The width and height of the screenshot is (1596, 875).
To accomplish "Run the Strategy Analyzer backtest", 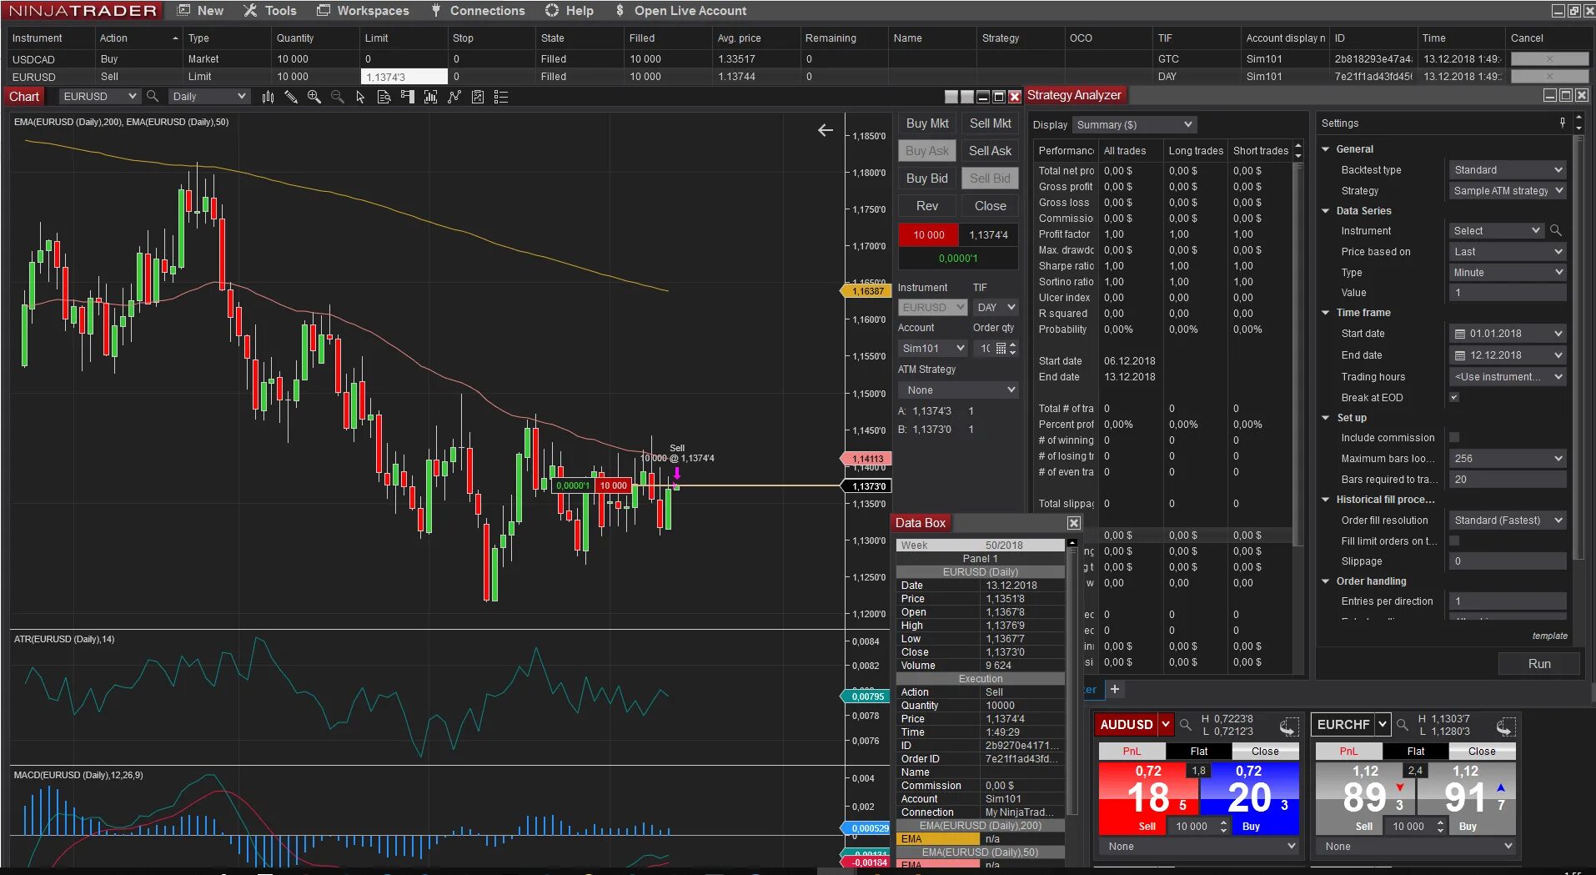I will coord(1539,664).
